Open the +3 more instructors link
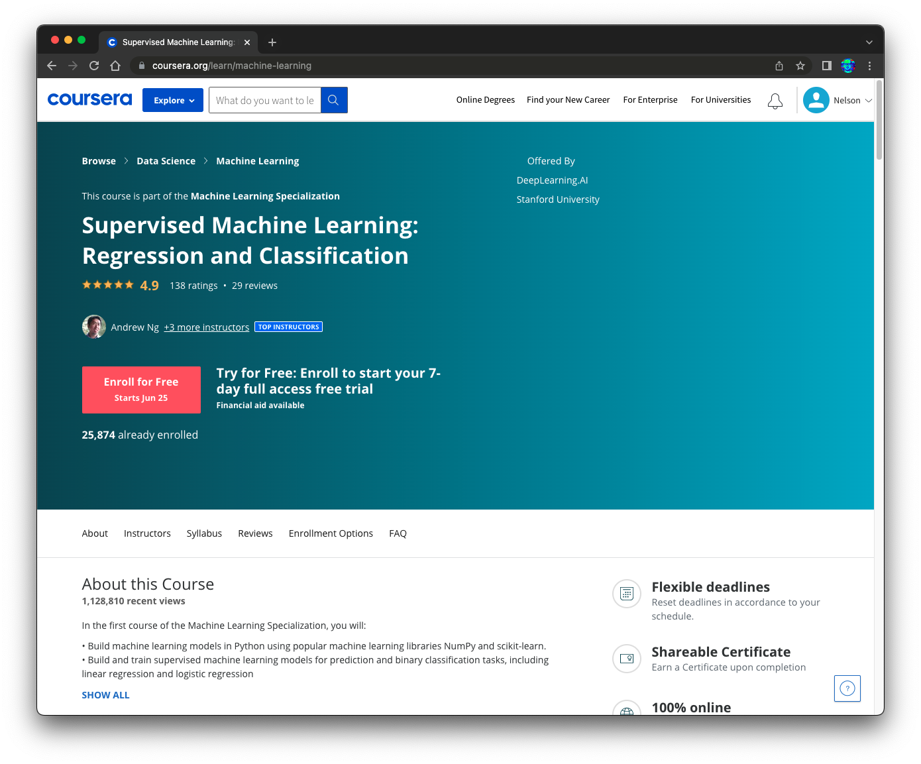This screenshot has width=921, height=764. (206, 327)
